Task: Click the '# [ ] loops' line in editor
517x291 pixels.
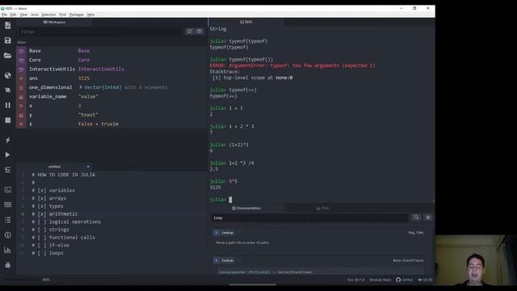Action: (x=48, y=253)
